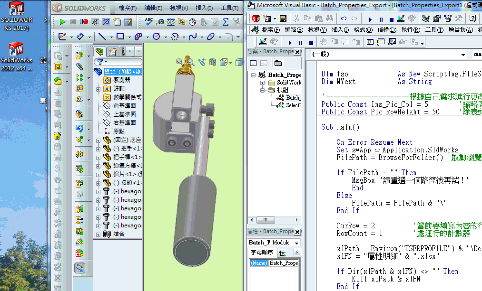Expand the 結合 mates node

pos(98,235)
